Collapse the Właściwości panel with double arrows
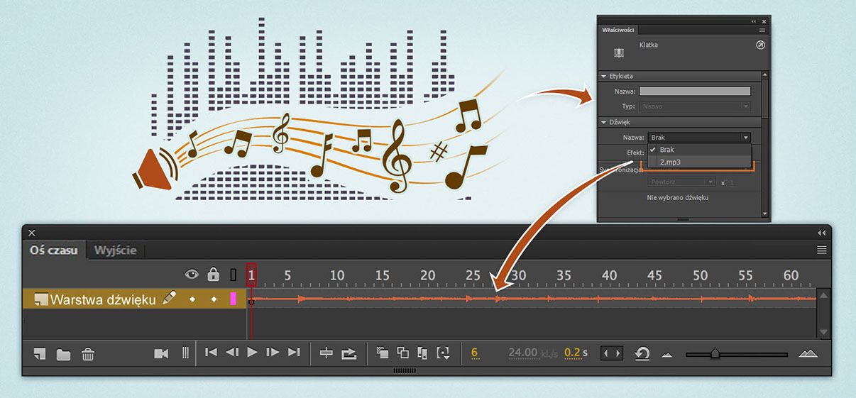Screen dimensions: 856x398 pyautogui.click(x=754, y=21)
